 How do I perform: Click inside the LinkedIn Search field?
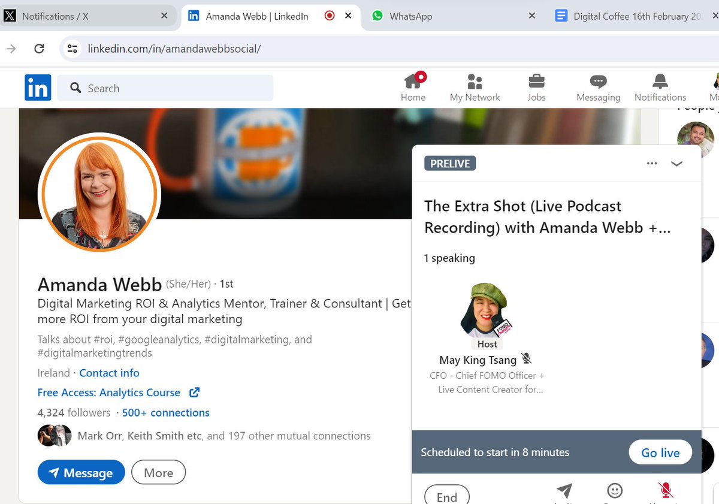tap(165, 88)
